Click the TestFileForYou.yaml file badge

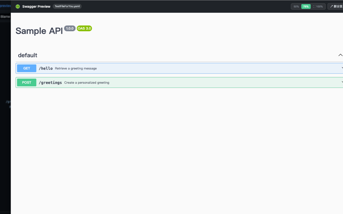(x=67, y=6)
